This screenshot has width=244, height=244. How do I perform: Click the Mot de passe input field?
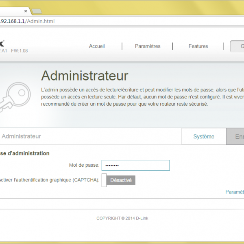point(135,165)
